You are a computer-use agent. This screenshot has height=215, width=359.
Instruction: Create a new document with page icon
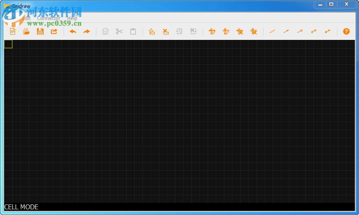point(13,31)
